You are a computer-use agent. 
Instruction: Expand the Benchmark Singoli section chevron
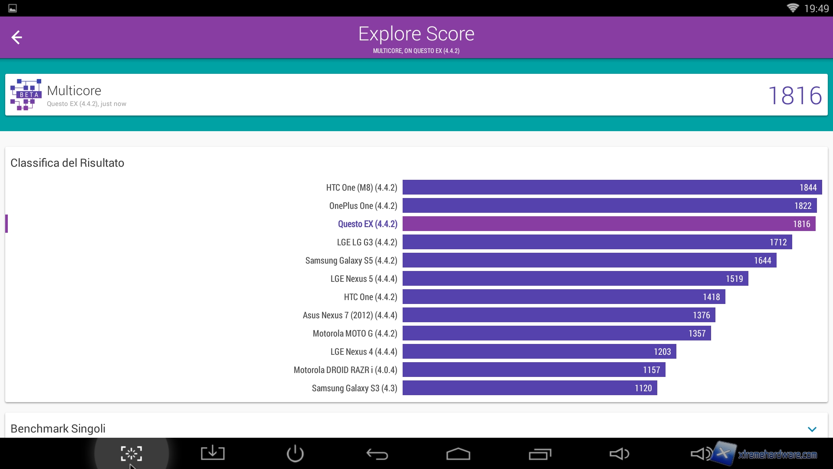[x=812, y=429]
